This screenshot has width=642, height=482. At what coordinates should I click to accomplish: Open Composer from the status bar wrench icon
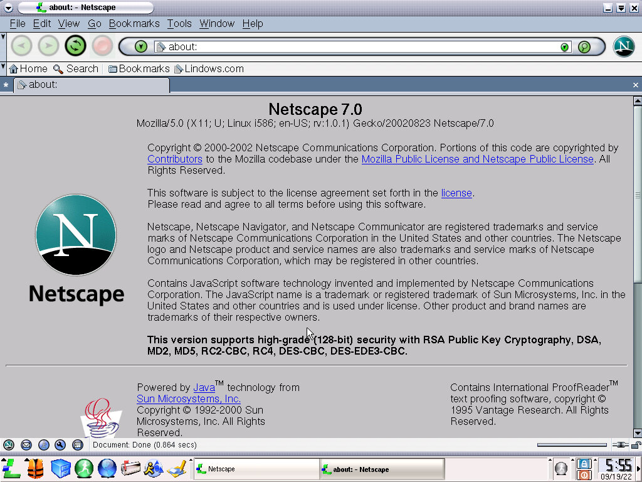click(x=60, y=445)
